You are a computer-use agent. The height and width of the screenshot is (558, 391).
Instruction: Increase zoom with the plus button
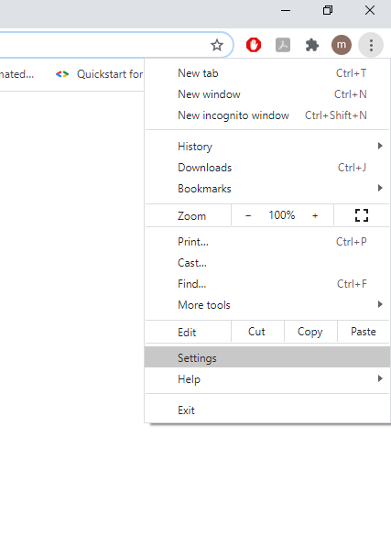coord(315,215)
